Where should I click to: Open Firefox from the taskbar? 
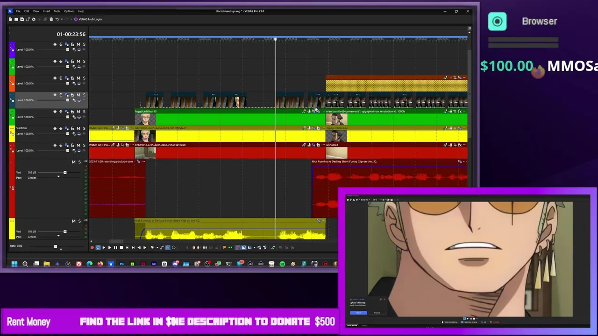click(100, 264)
